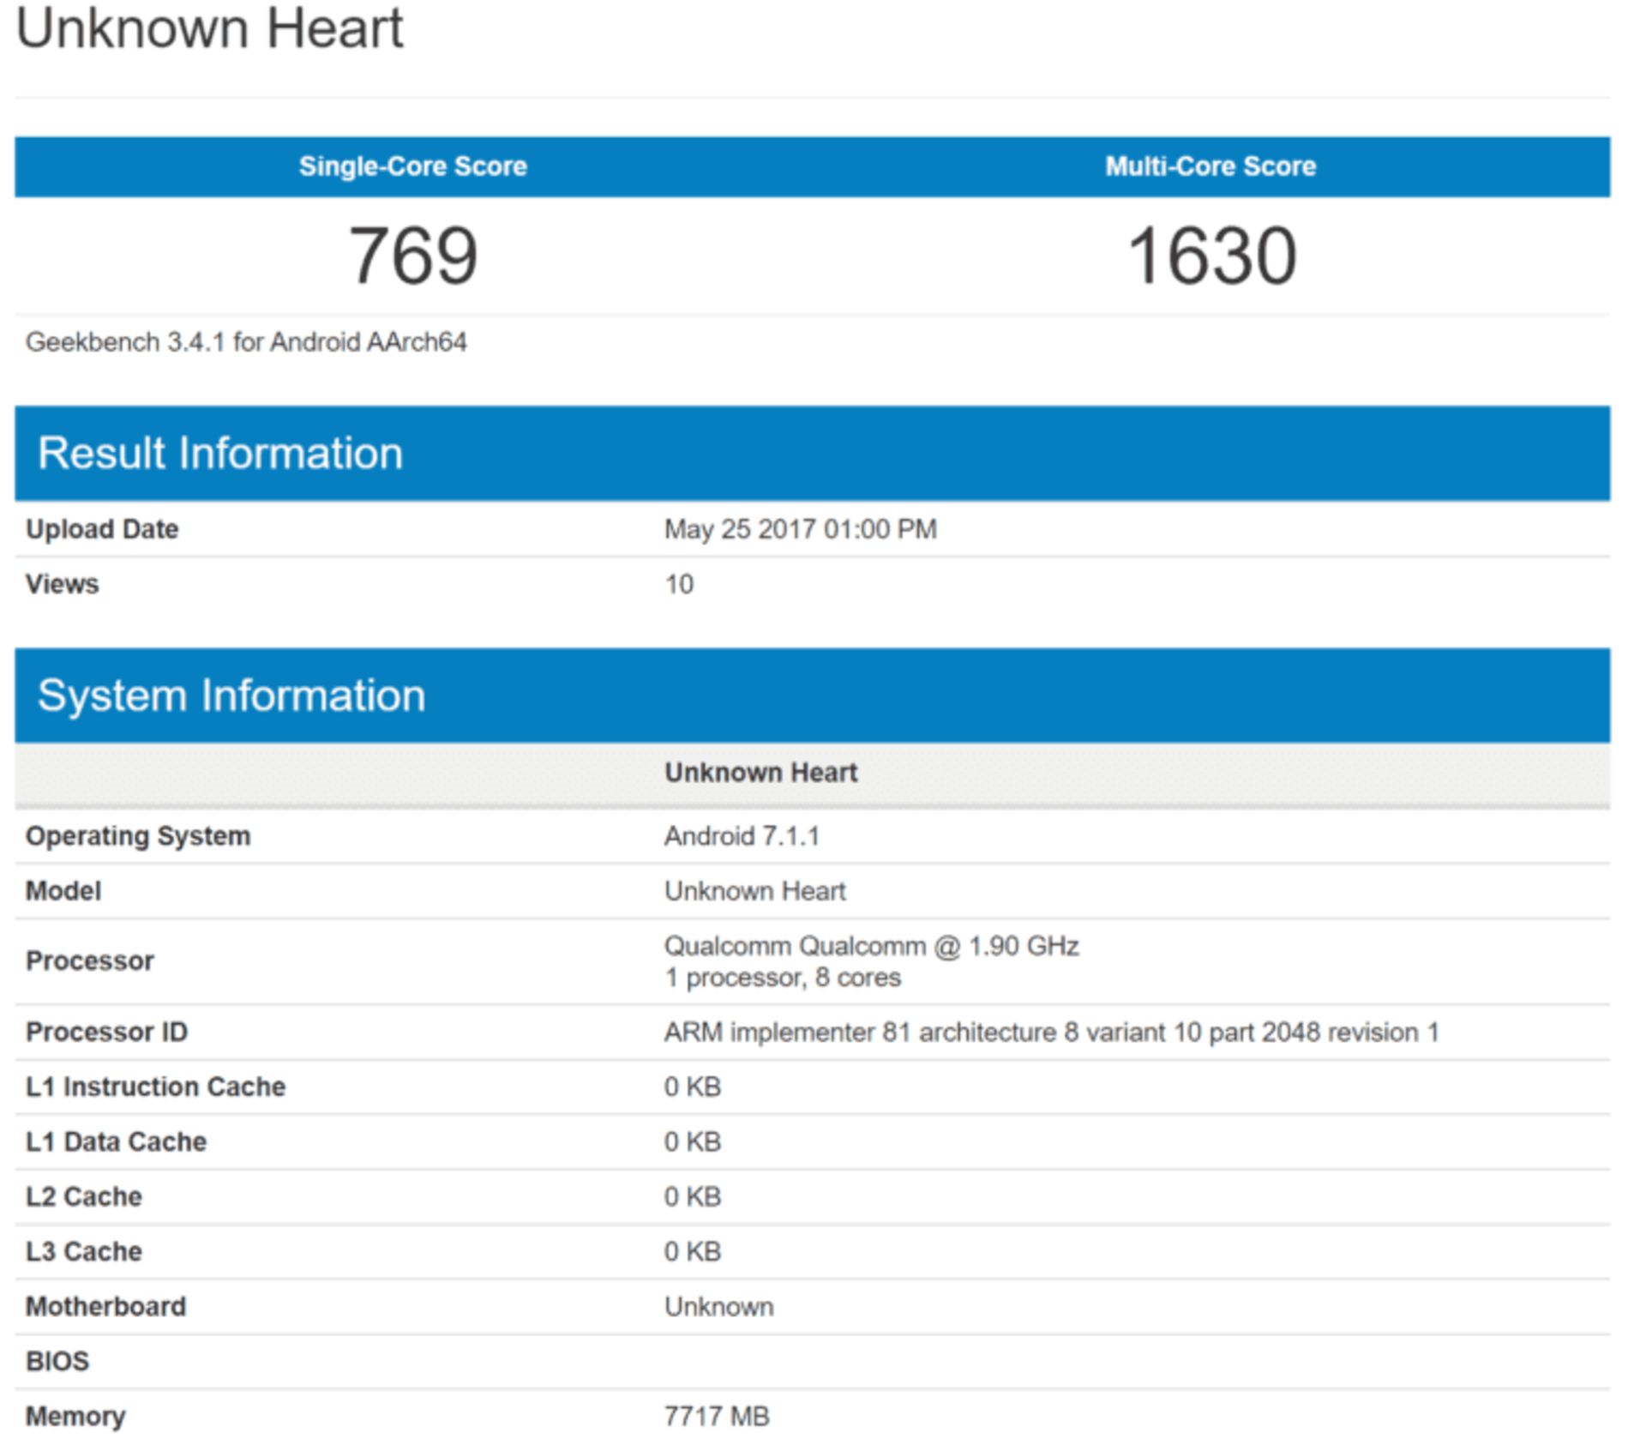The height and width of the screenshot is (1445, 1646).
Task: Click the Motherboard value Unknown
Action: [718, 1307]
